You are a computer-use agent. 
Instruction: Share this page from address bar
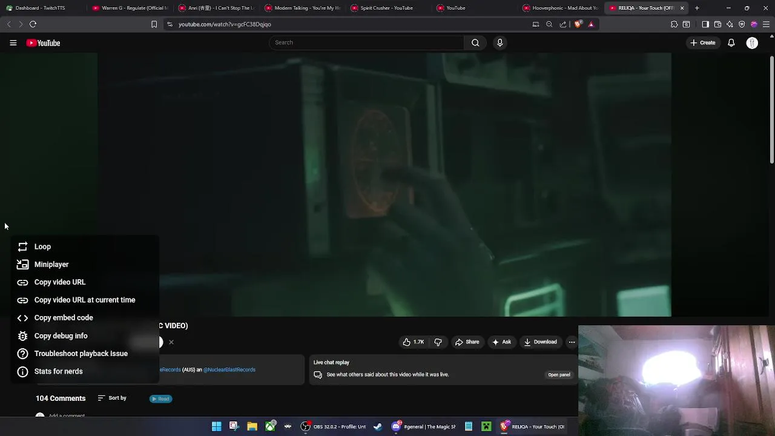(563, 24)
